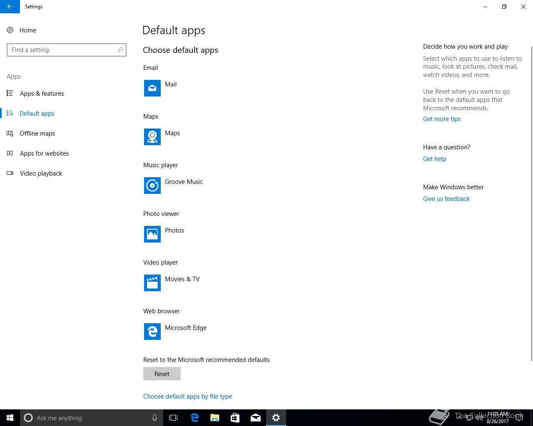Image resolution: width=533 pixels, height=426 pixels.
Task: Click Give us feedback link
Action: 446,199
